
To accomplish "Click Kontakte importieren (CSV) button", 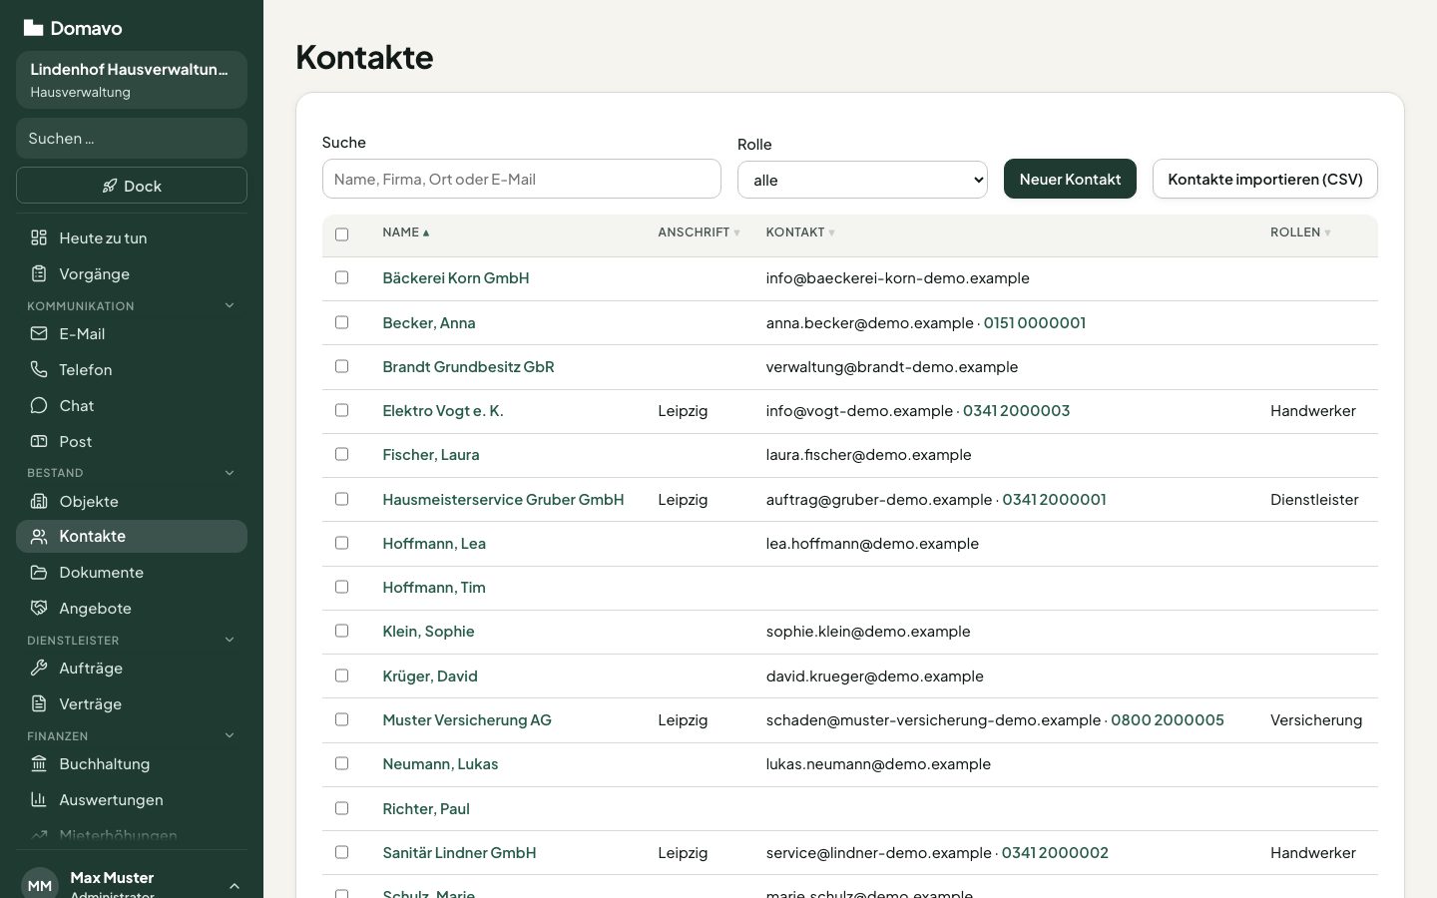I will [1265, 179].
